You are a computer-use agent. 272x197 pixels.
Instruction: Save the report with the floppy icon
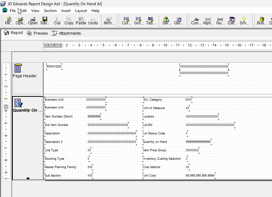pos(45,20)
